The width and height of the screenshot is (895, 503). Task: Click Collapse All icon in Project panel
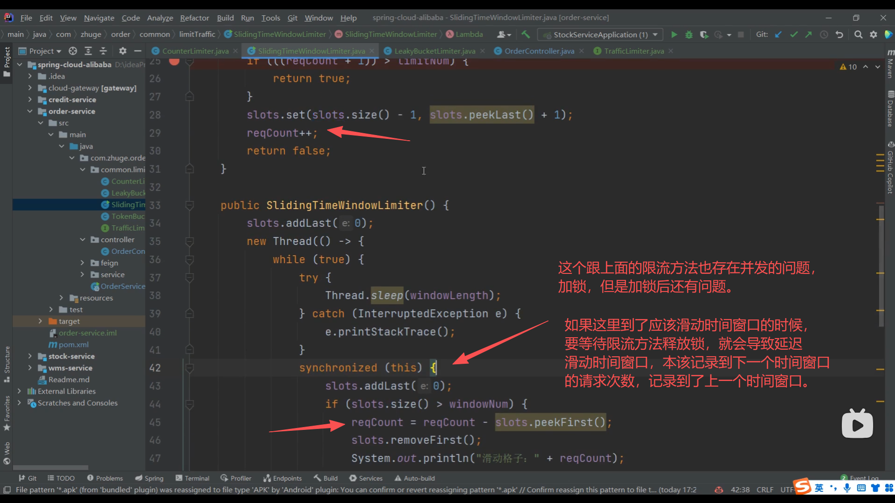pyautogui.click(x=103, y=51)
